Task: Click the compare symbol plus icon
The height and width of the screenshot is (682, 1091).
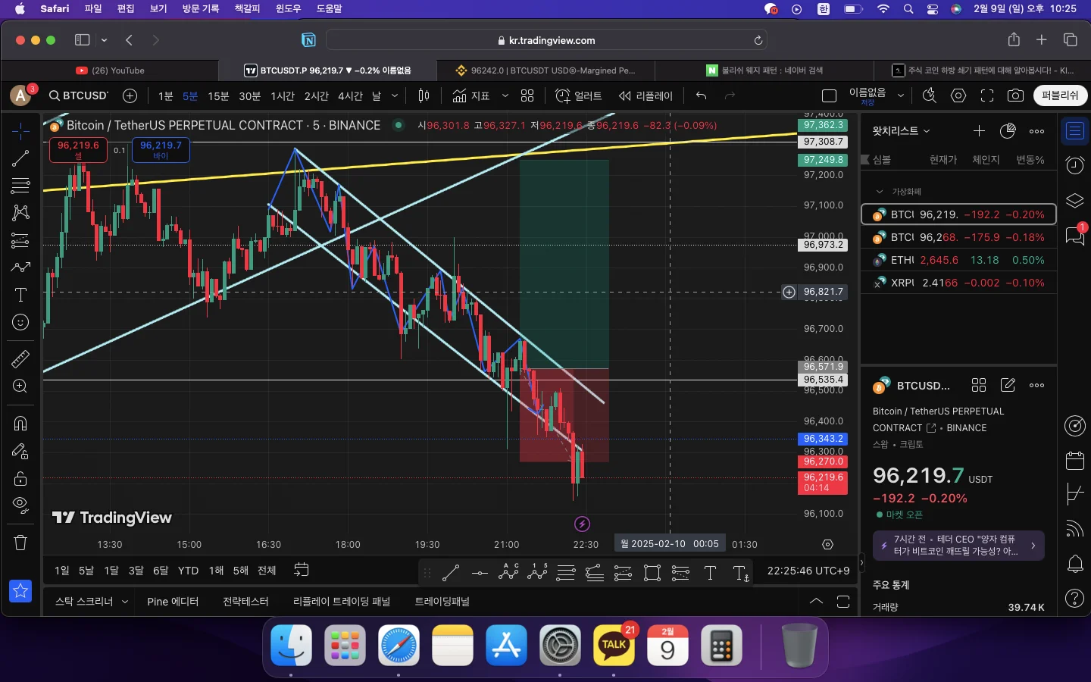Action: pyautogui.click(x=130, y=95)
